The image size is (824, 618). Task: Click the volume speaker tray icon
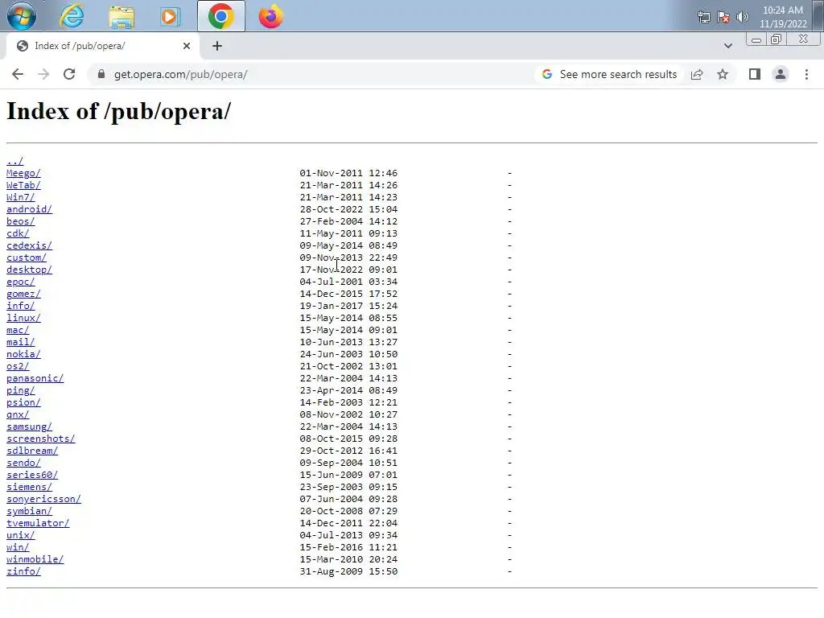[743, 18]
